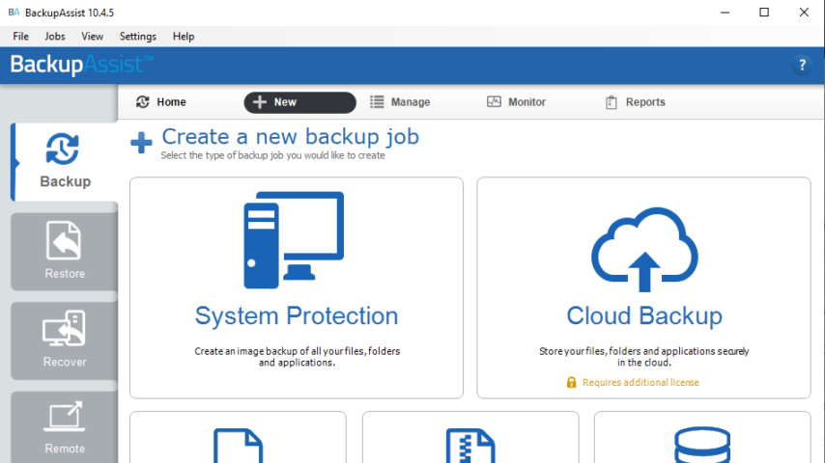Click the padlock icon on Cloud Backup
The width and height of the screenshot is (825, 463).
(571, 382)
